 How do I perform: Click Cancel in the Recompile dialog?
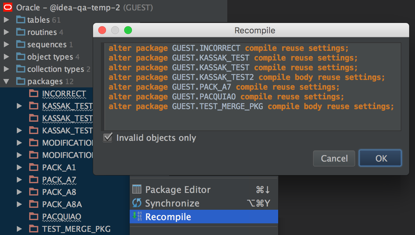(334, 158)
